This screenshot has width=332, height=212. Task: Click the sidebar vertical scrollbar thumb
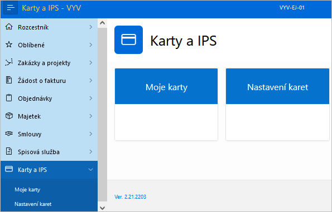click(x=102, y=114)
